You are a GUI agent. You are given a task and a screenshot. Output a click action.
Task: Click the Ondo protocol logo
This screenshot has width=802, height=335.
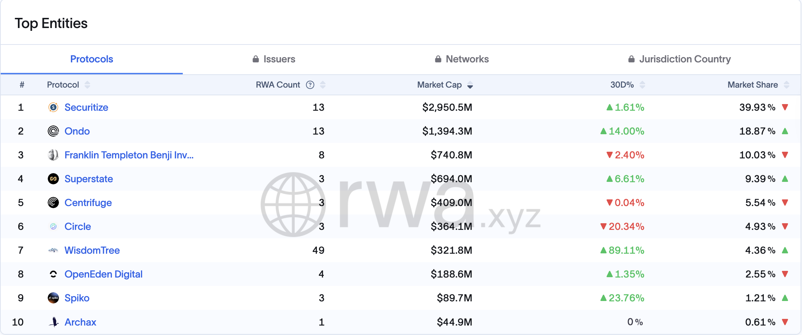pos(53,131)
